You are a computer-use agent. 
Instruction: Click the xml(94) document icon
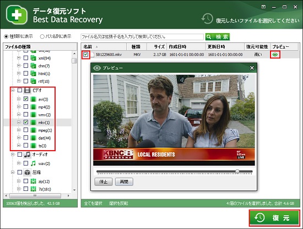(33, 58)
